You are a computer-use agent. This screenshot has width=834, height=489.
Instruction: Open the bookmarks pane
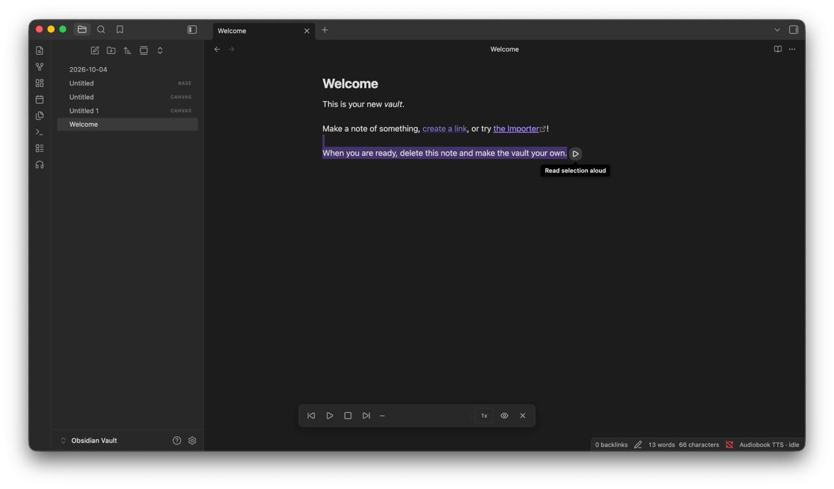click(120, 29)
